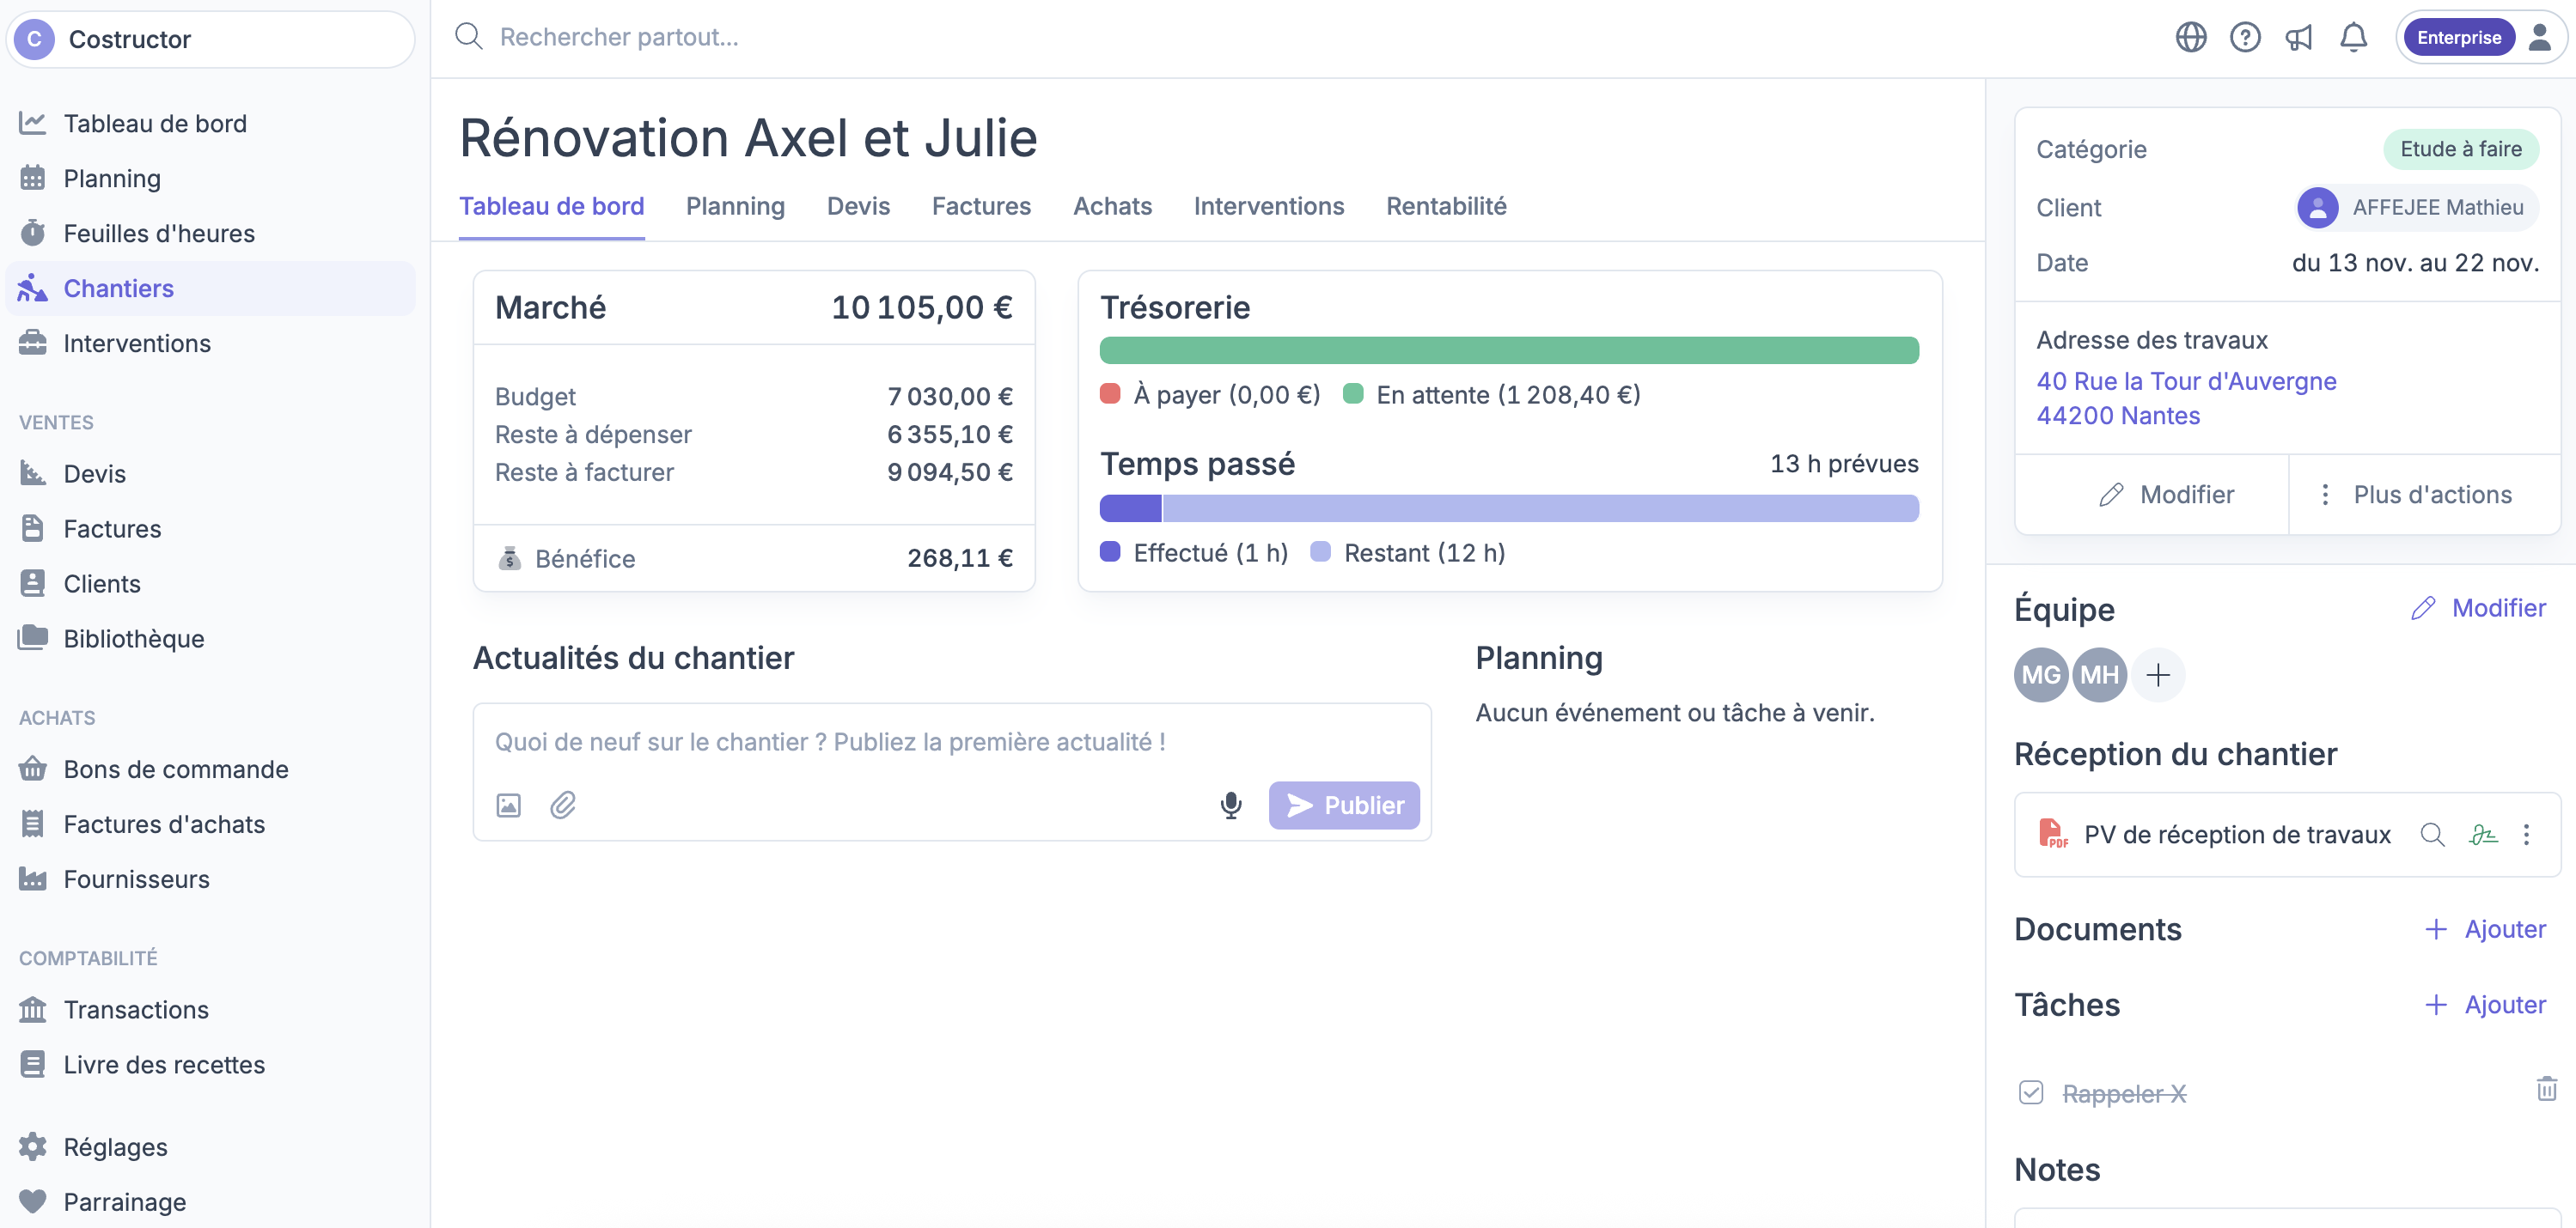Open the globe language icon
Screen dimensions: 2576x1228
pyautogui.click(x=2190, y=38)
